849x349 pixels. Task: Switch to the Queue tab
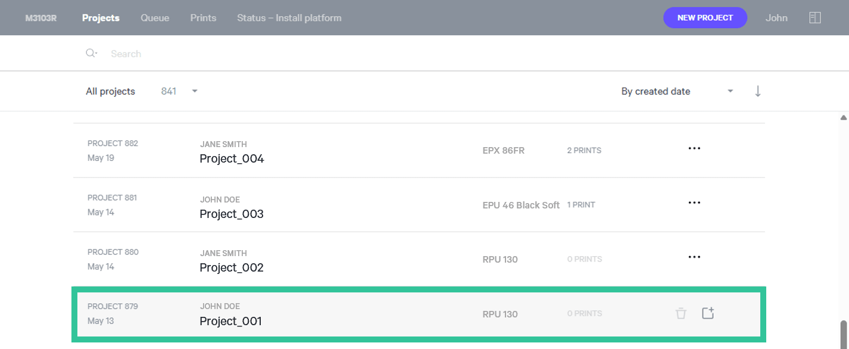[x=155, y=18]
